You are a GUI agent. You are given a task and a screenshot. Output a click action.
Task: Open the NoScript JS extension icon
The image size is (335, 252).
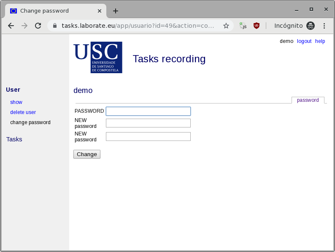click(243, 26)
